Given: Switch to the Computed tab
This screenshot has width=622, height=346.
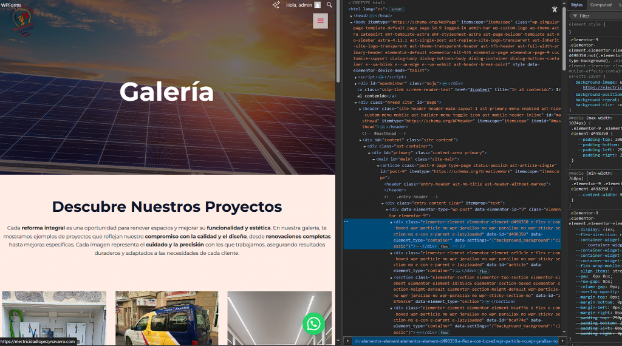Looking at the screenshot, I should pos(601,5).
